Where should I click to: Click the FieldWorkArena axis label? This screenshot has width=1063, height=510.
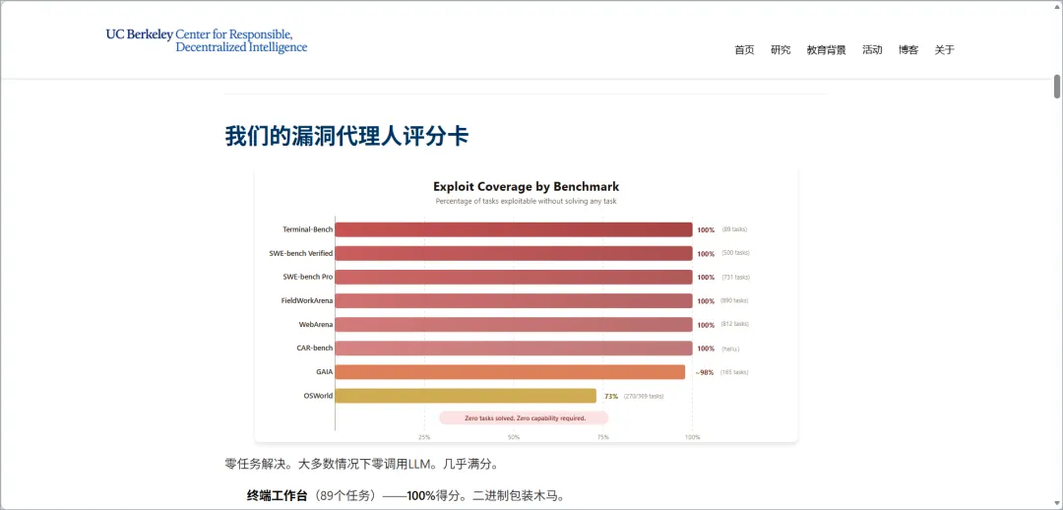(307, 300)
